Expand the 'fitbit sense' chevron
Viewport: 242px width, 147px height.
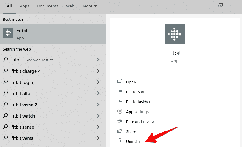[x=98, y=127]
